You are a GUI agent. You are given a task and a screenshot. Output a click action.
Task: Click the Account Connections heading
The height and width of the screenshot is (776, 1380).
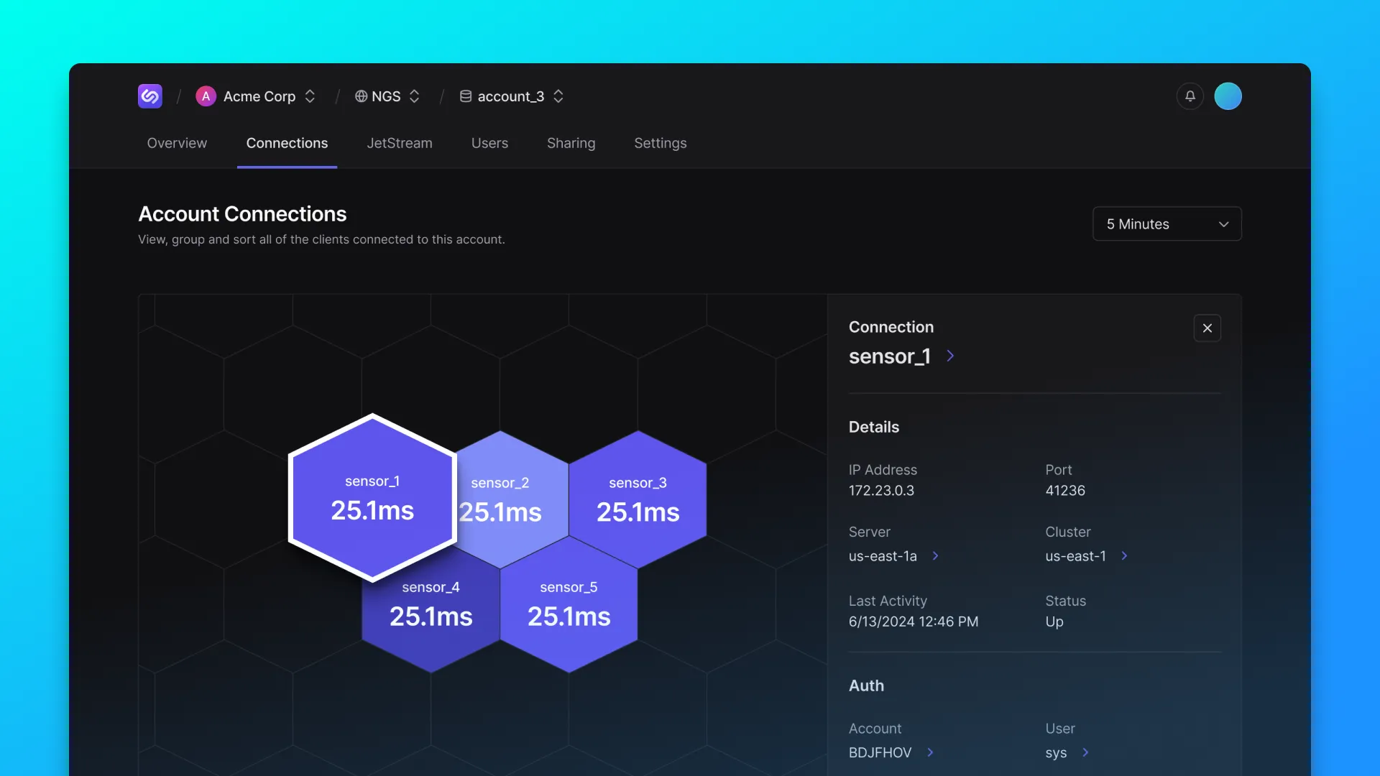pos(242,214)
